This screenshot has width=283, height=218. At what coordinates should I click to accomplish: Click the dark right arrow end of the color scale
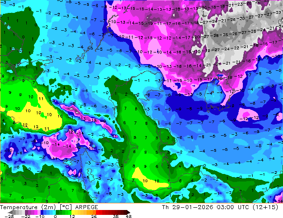click(x=129, y=212)
